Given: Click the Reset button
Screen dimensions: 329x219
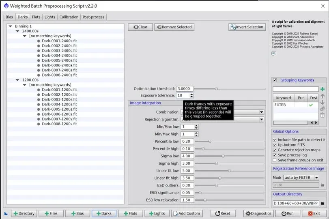Looking at the screenshot, I should click(223, 214).
